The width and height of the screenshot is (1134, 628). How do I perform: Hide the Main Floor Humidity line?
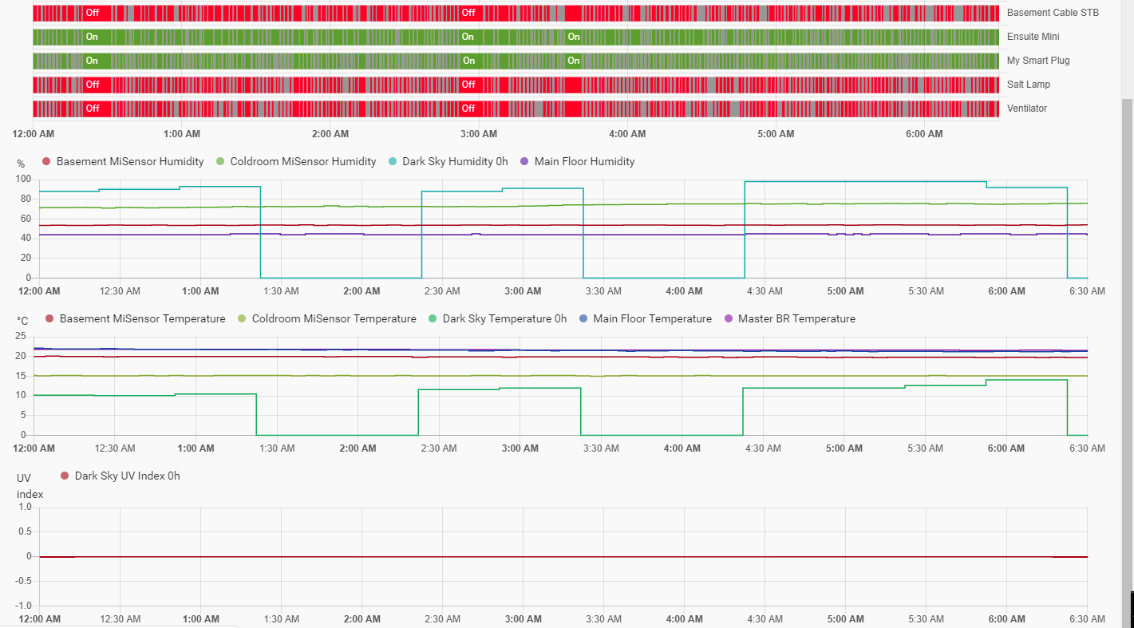click(x=584, y=162)
